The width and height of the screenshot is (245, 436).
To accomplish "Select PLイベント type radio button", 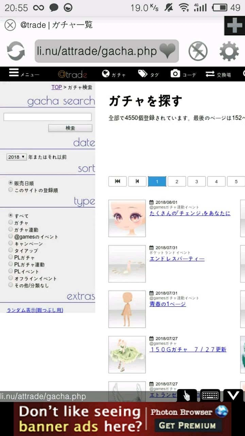I will pos(11,271).
